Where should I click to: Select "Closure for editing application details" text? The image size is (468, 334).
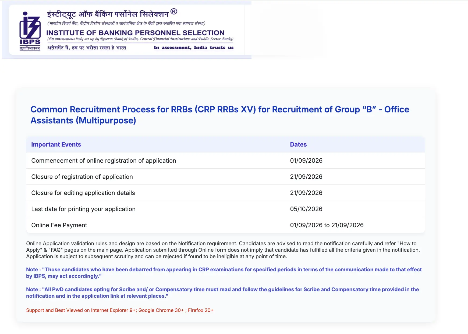83,193
